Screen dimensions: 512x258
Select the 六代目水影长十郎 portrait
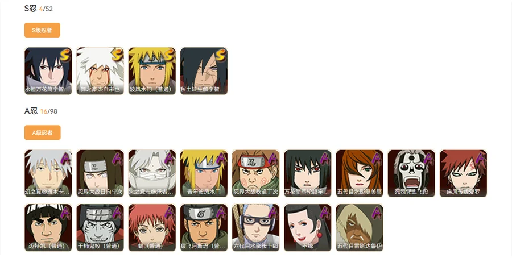click(x=256, y=228)
